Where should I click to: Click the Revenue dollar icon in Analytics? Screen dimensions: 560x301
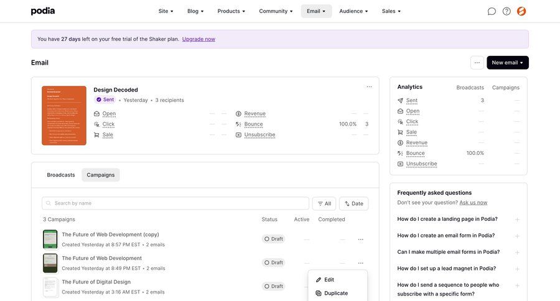(x=400, y=143)
